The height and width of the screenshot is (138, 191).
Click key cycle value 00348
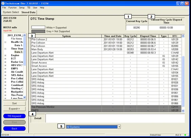click(x=130, y=53)
